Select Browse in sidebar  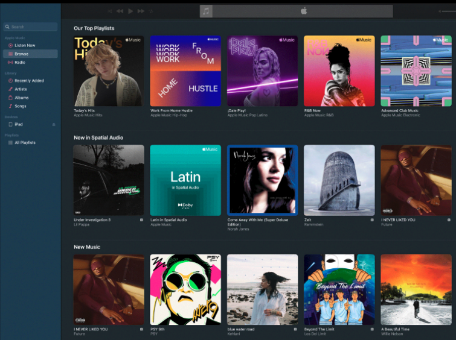31,54
